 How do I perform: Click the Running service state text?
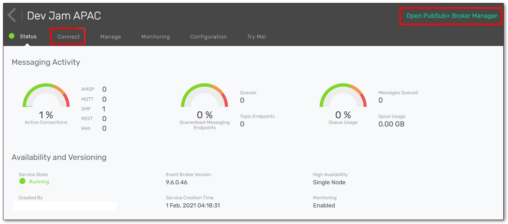pyautogui.click(x=39, y=182)
